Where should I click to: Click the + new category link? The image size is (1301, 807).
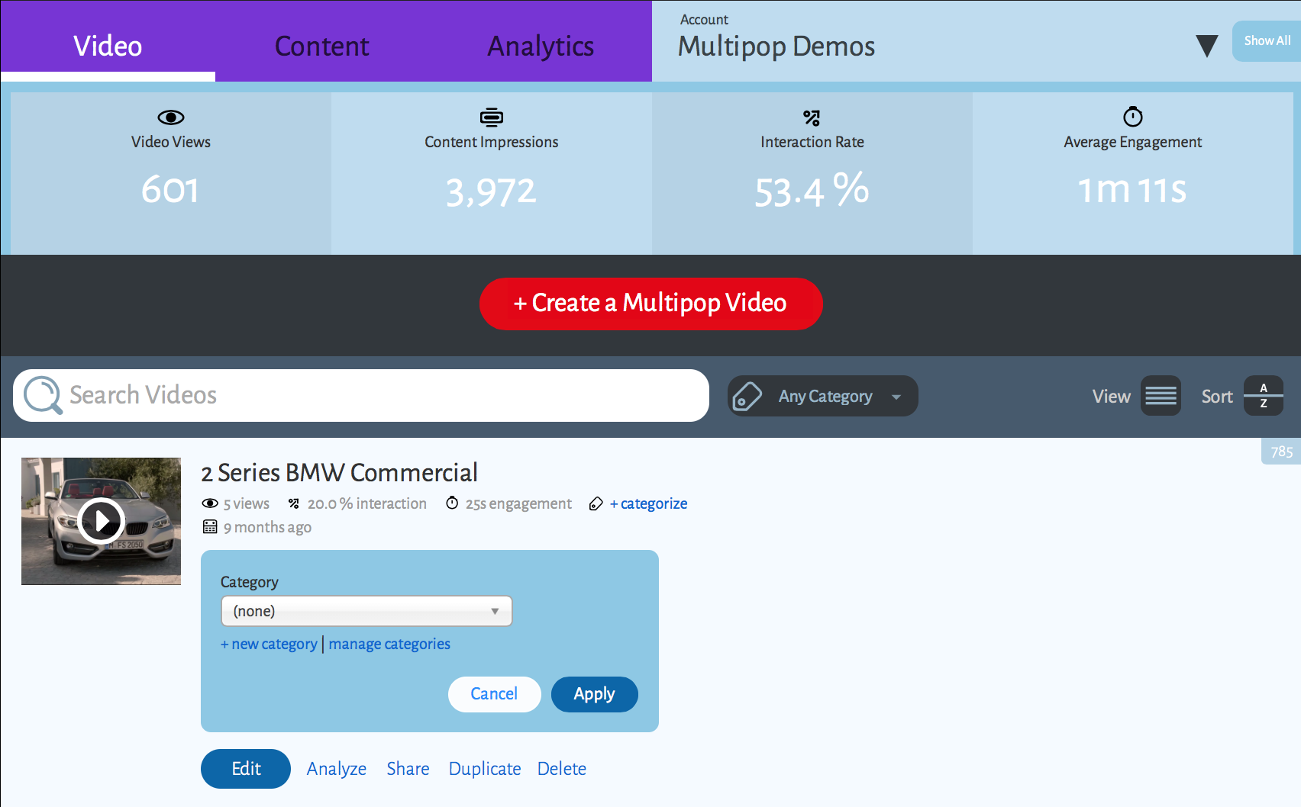269,644
